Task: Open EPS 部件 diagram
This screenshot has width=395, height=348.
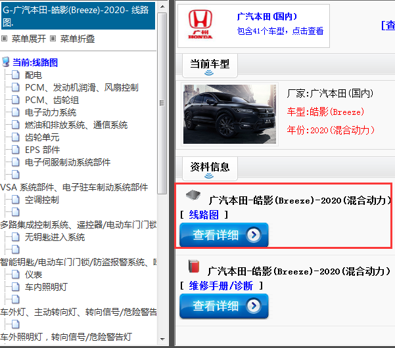Action: (42, 150)
